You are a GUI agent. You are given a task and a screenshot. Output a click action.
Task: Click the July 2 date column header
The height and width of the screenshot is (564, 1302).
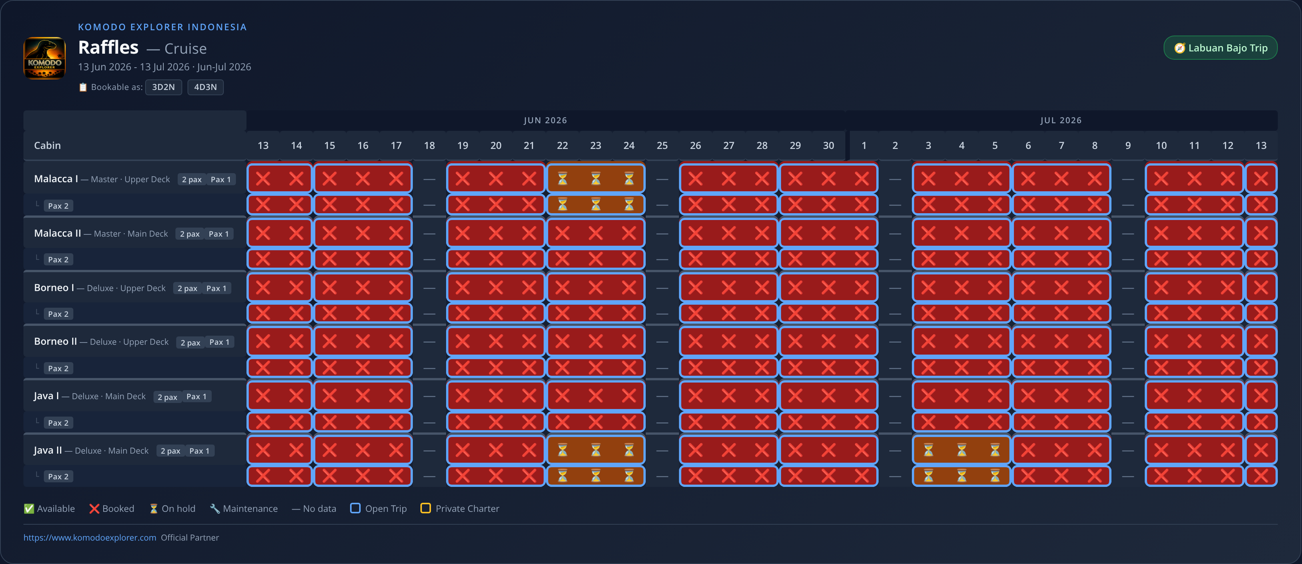click(894, 146)
